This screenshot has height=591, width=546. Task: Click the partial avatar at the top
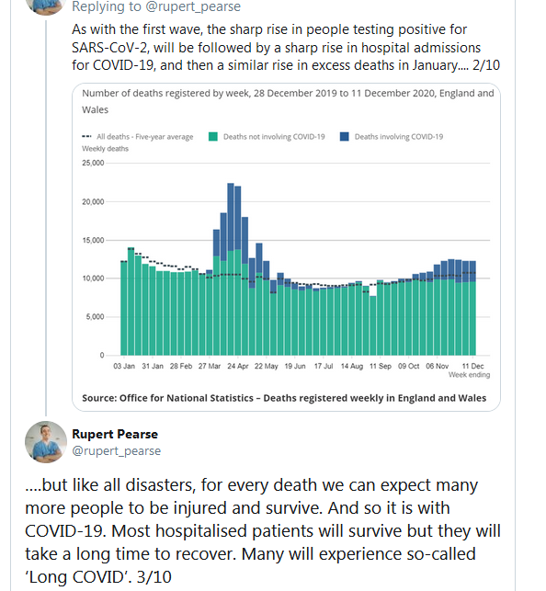[x=46, y=6]
